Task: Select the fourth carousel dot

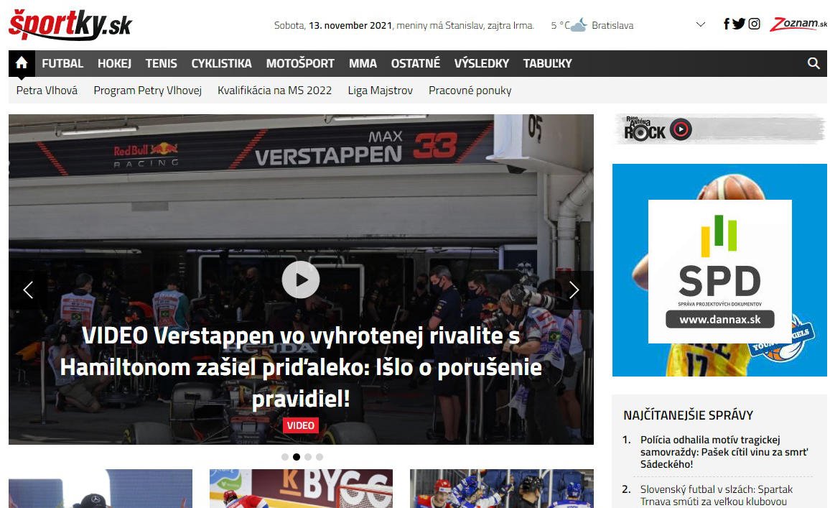Action: tap(320, 457)
